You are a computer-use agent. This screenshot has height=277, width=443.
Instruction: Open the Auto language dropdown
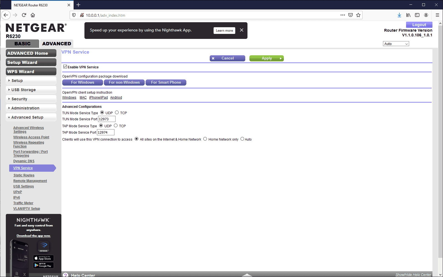(396, 44)
